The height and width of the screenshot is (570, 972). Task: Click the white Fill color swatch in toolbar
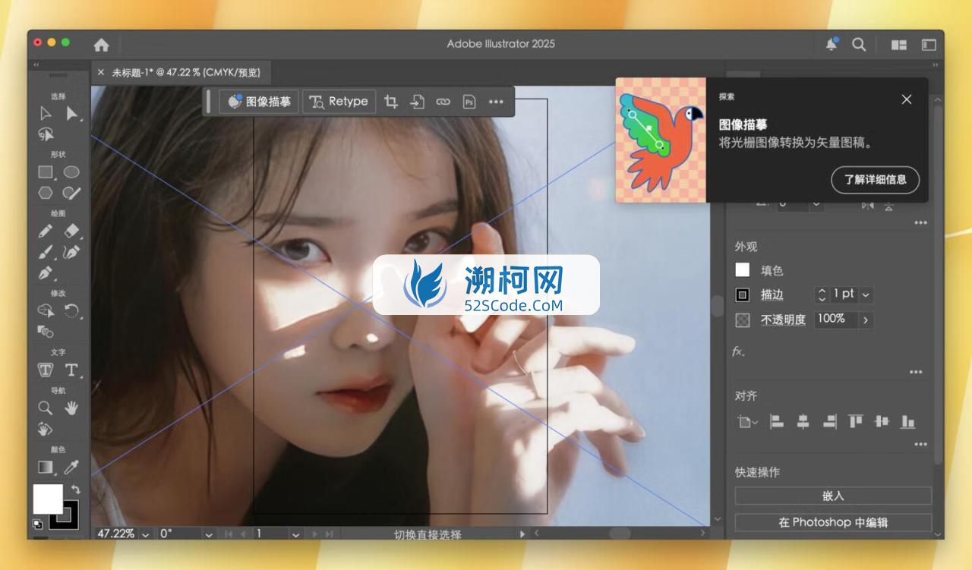[47, 499]
